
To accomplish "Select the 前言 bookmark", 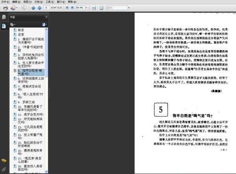I will click(x=21, y=30).
